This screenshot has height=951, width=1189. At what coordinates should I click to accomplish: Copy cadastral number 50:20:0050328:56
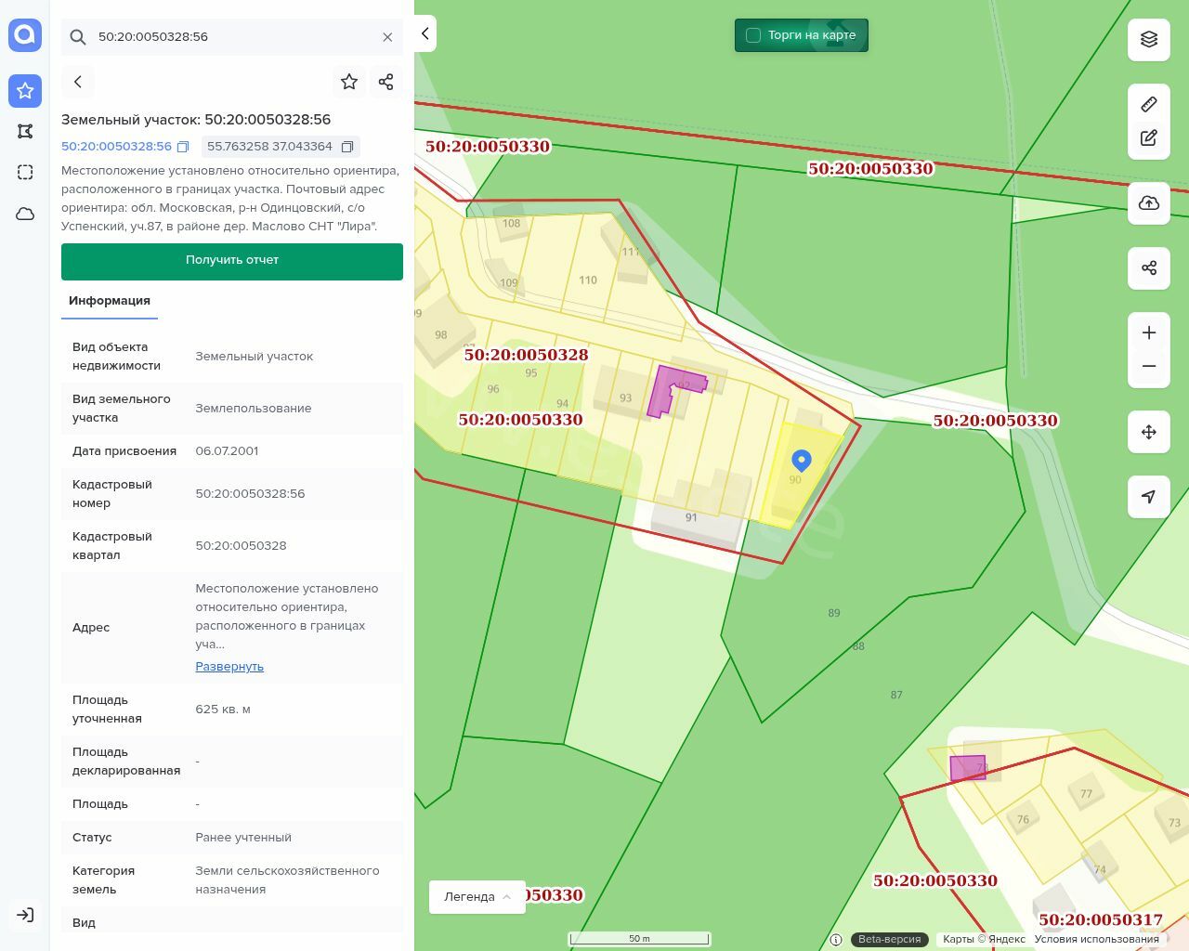click(x=183, y=147)
